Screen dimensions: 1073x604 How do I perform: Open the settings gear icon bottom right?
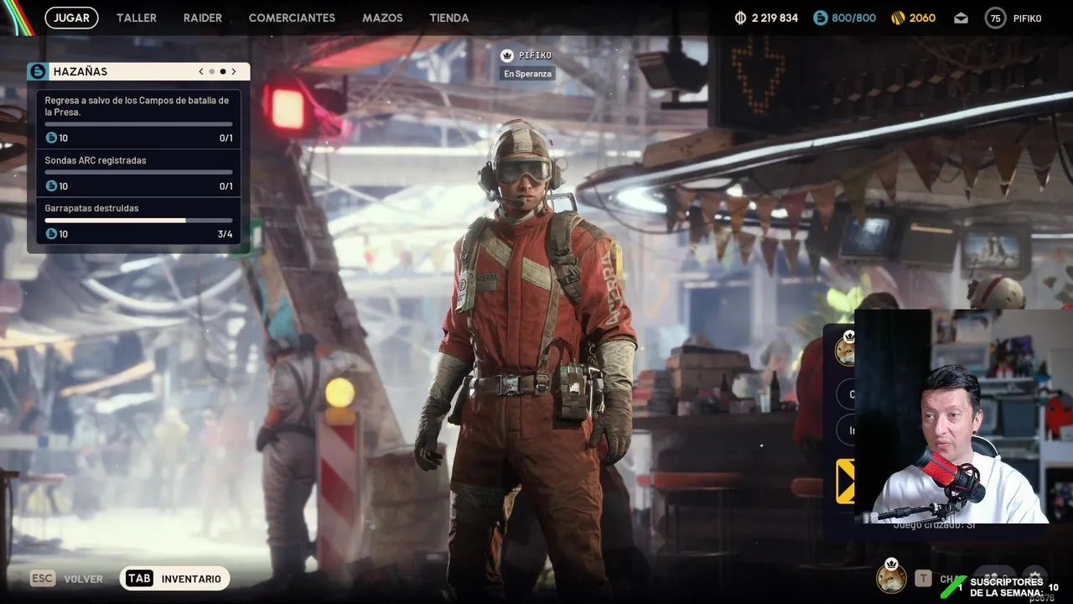tap(1034, 575)
